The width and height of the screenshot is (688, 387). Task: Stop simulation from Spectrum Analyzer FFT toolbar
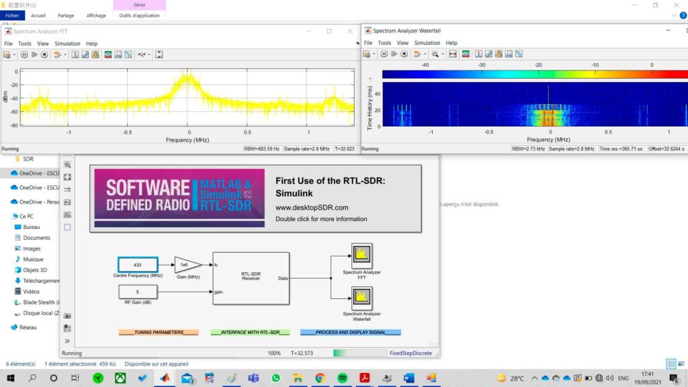point(44,55)
